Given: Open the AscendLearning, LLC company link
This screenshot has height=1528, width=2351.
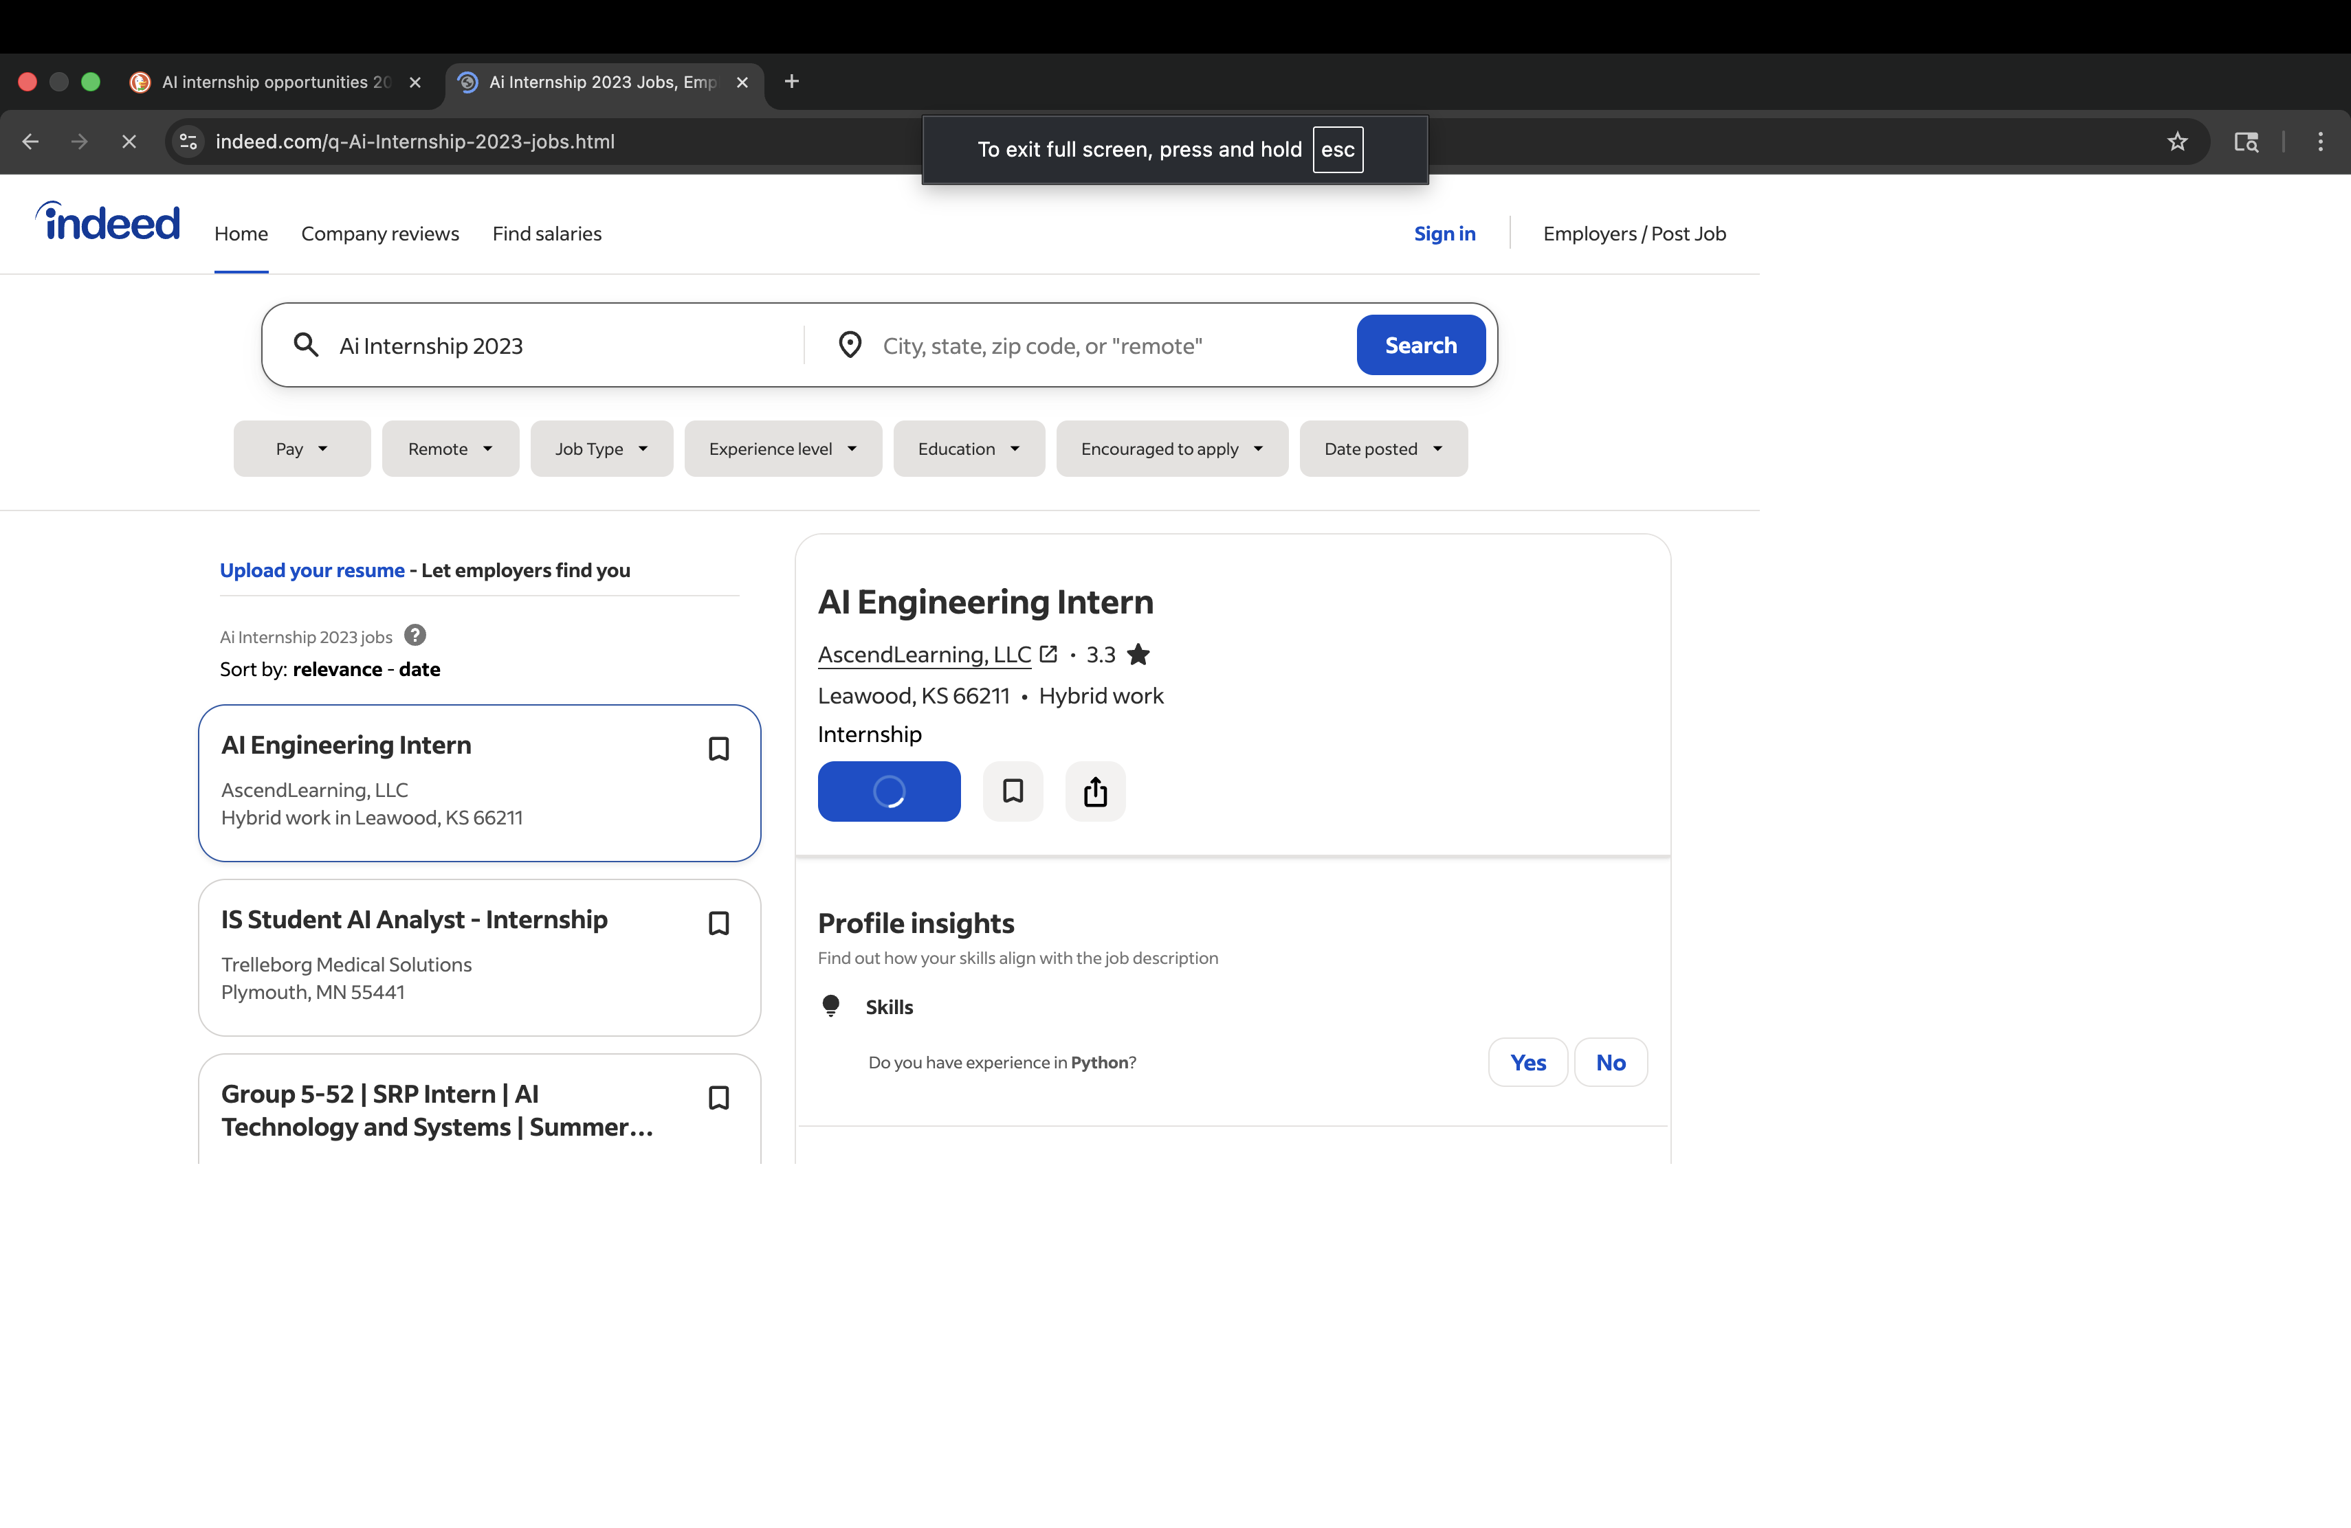Looking at the screenshot, I should [925, 655].
